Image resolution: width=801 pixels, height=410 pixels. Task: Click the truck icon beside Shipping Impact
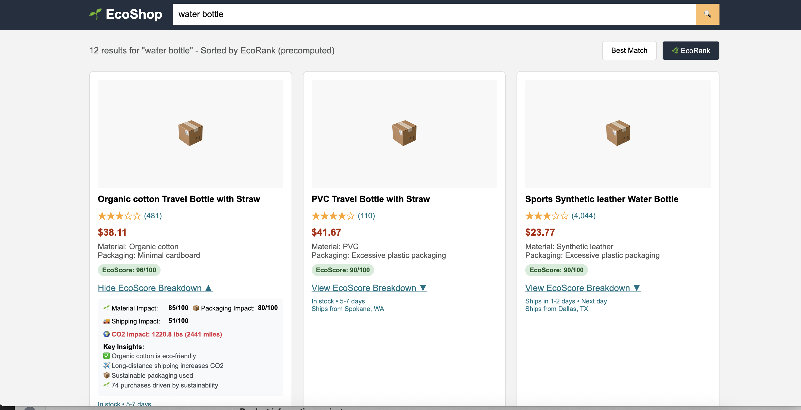coord(106,321)
